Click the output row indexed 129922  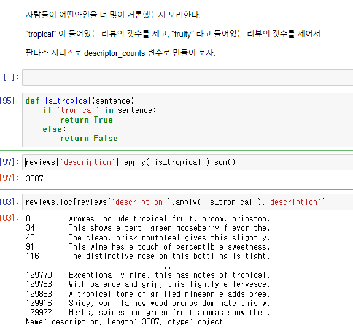pyautogui.click(x=152, y=312)
